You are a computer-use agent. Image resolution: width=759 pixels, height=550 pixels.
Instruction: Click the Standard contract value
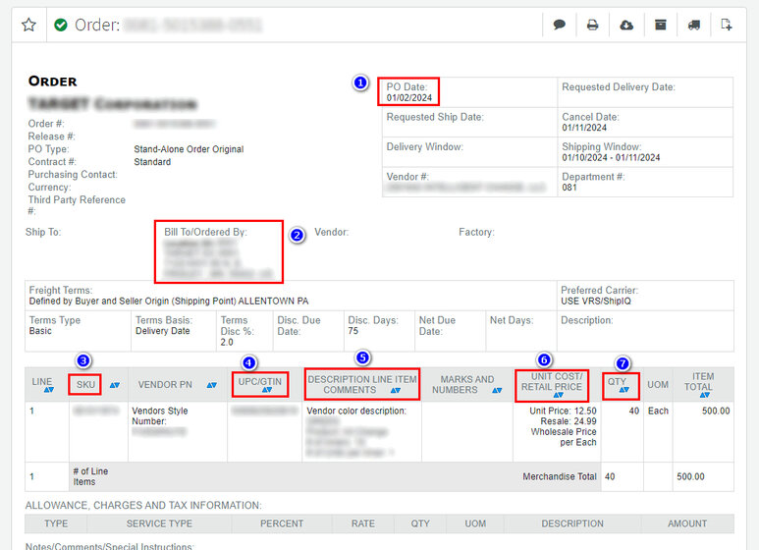click(x=152, y=162)
